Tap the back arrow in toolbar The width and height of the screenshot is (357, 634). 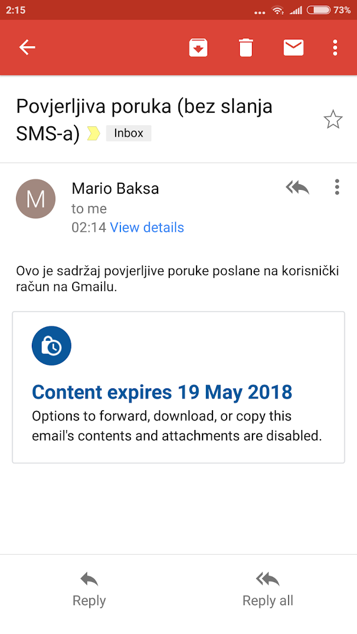point(27,48)
